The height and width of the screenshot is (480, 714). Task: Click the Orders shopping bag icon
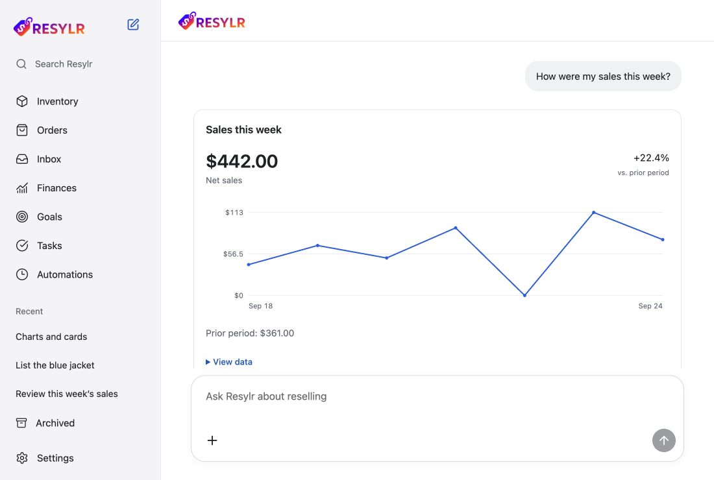(x=22, y=130)
